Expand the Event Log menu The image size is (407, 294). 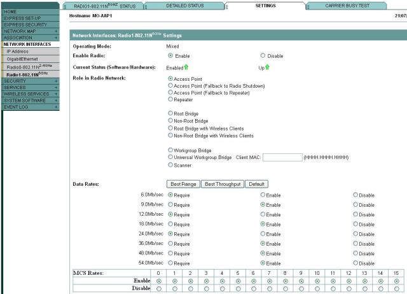[x=56, y=107]
